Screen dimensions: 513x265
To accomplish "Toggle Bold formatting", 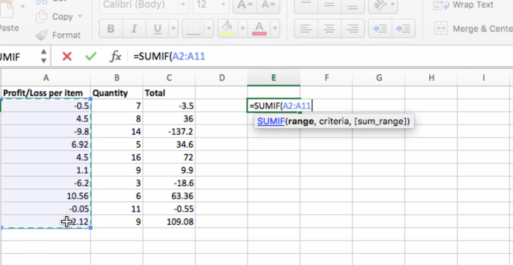I will pos(111,29).
